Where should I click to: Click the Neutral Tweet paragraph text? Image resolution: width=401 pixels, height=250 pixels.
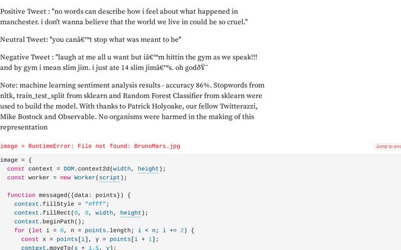pyautogui.click(x=91, y=39)
